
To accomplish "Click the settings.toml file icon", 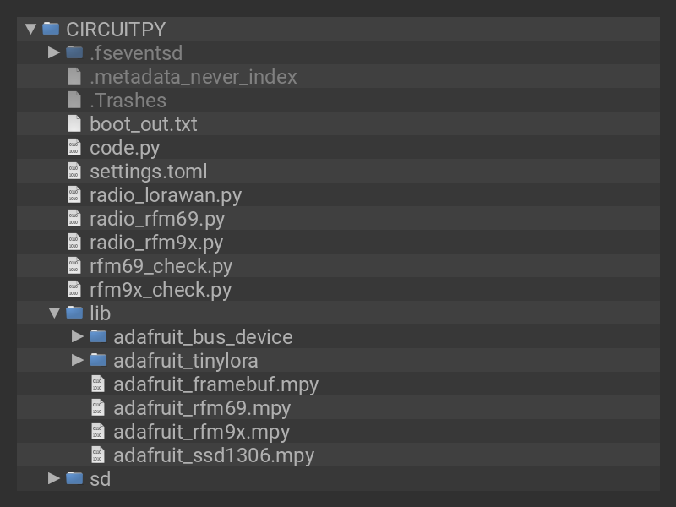I will tap(74, 171).
